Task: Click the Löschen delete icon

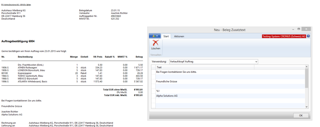Action: click(156, 43)
